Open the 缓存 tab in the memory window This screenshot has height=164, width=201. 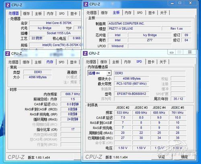pos(26,62)
